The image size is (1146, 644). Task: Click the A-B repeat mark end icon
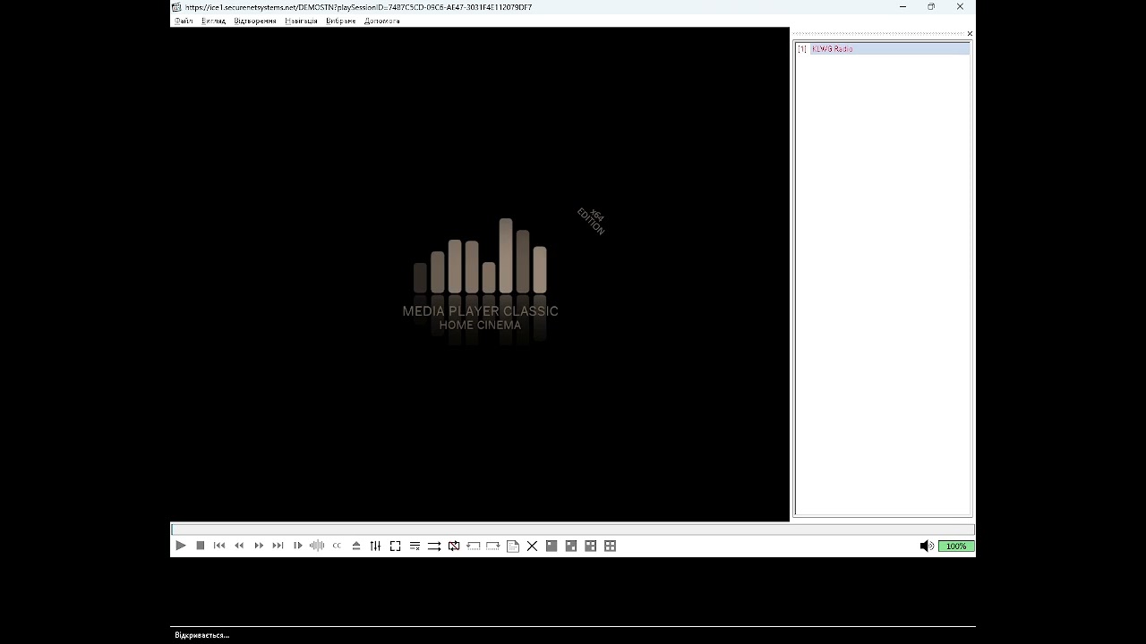(493, 546)
